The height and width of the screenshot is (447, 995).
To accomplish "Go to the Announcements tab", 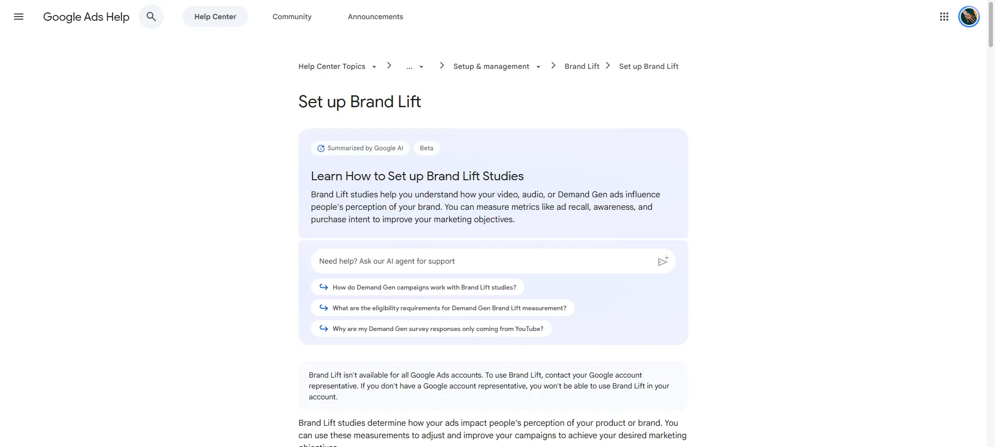I will coord(375,17).
